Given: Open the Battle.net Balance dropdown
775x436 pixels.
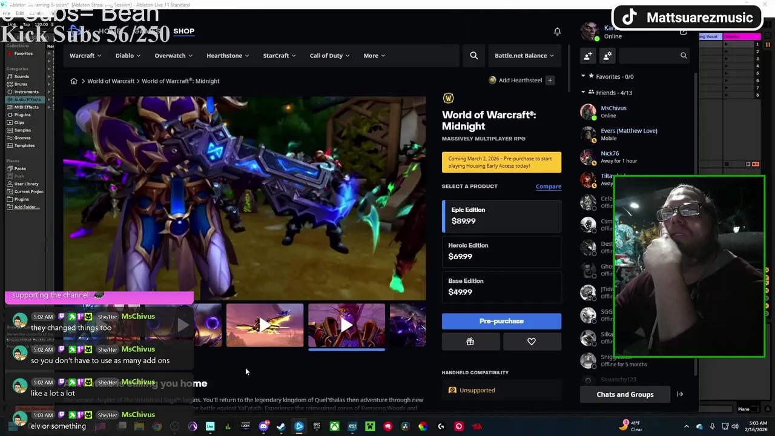Looking at the screenshot, I should pos(524,56).
